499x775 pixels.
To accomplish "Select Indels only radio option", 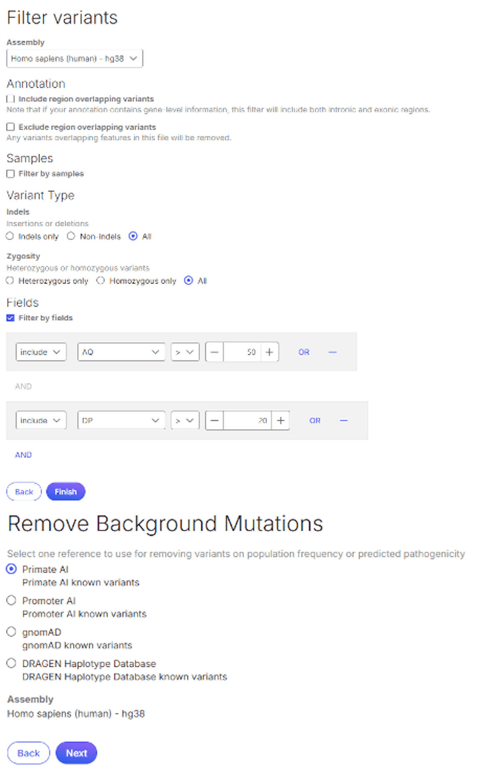I will point(10,236).
